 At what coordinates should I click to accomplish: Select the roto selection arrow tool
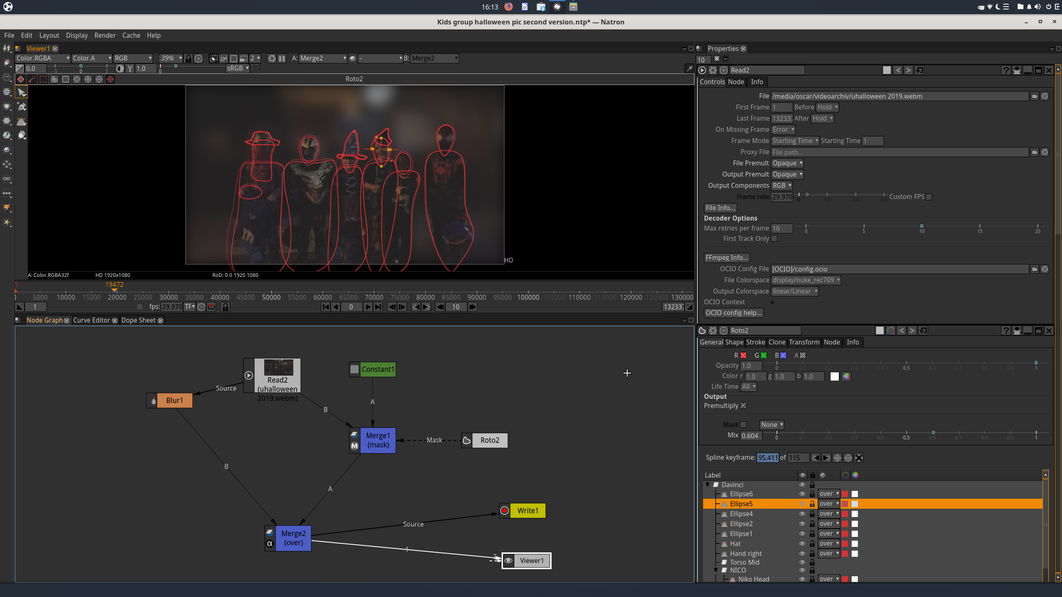[x=22, y=92]
